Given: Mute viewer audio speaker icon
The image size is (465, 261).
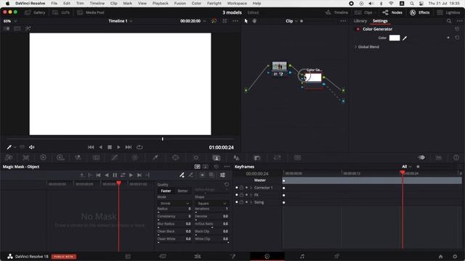Looking at the screenshot, I should click(x=32, y=147).
